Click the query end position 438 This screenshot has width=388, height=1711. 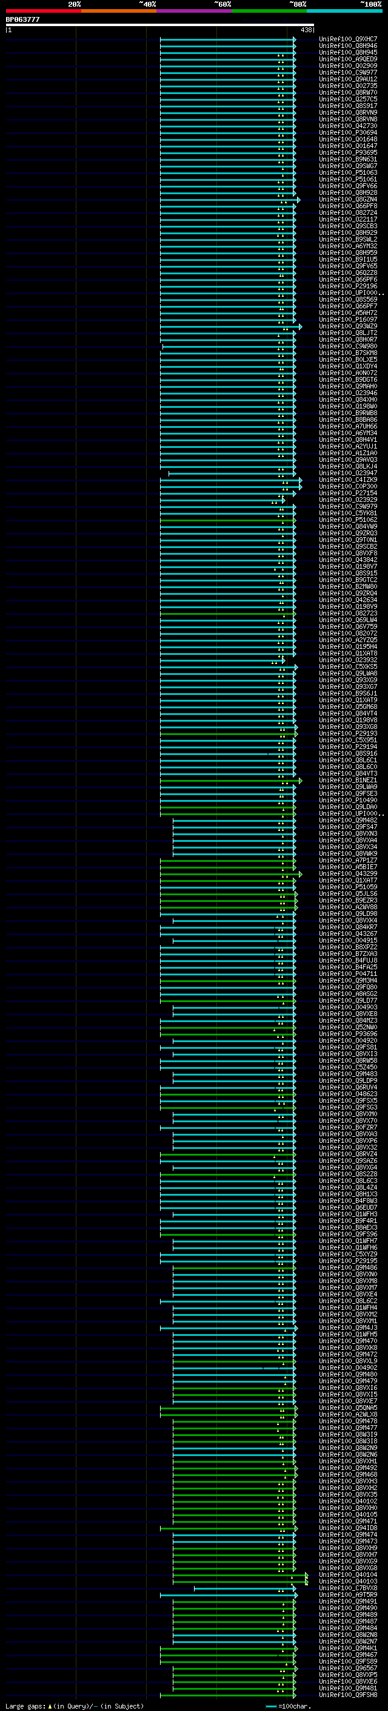pos(306,30)
